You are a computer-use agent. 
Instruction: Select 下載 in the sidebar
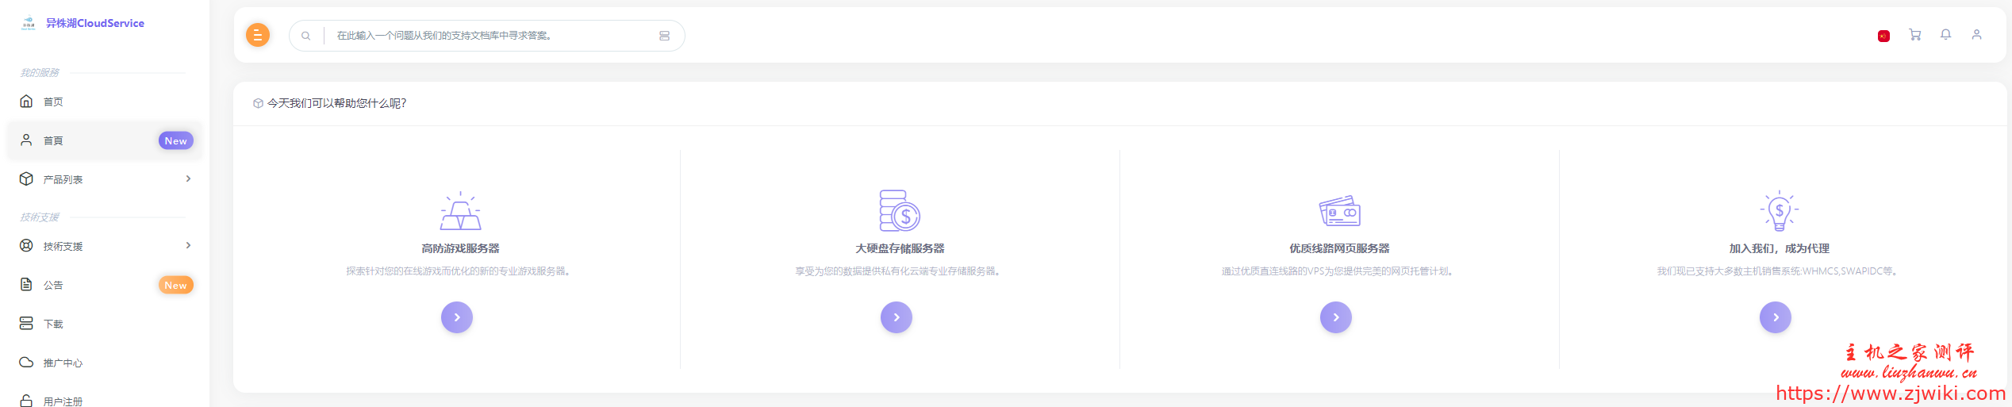53,324
